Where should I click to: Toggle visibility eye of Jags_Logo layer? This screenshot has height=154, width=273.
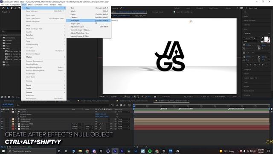coord(2,124)
